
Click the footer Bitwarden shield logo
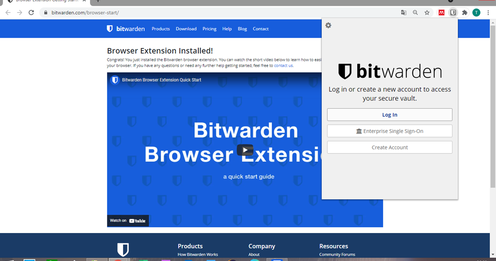coord(123,249)
